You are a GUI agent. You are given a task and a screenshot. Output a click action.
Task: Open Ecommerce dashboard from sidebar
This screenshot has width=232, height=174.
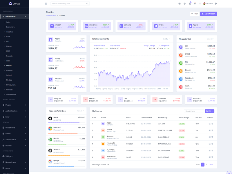click(x=11, y=27)
